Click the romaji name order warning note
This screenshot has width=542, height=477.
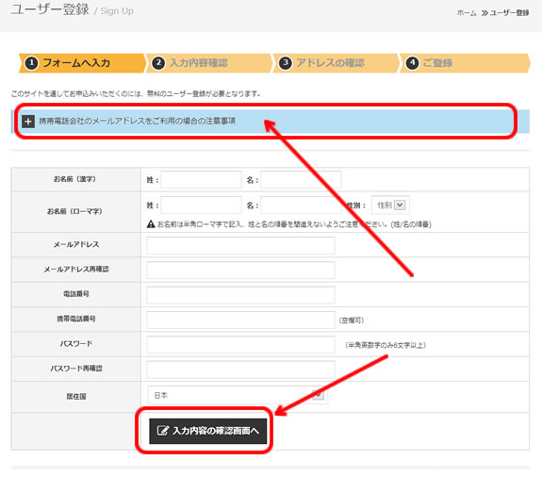(294, 224)
